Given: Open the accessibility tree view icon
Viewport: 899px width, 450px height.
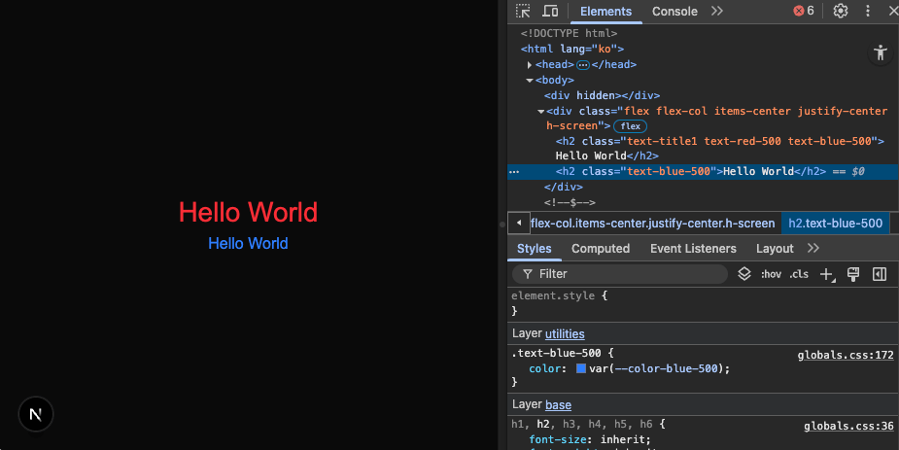Looking at the screenshot, I should 881,52.
